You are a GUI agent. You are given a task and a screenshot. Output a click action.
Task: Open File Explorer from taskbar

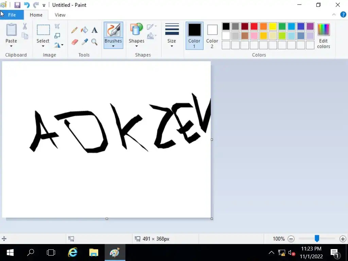pyautogui.click(x=94, y=253)
